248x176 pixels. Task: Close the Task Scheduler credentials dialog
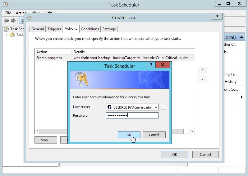[x=163, y=65]
